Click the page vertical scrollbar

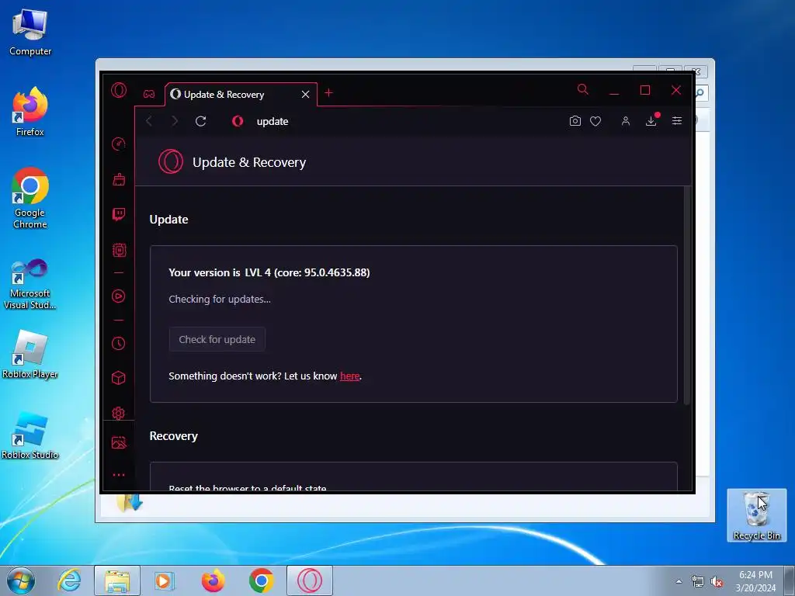687,296
